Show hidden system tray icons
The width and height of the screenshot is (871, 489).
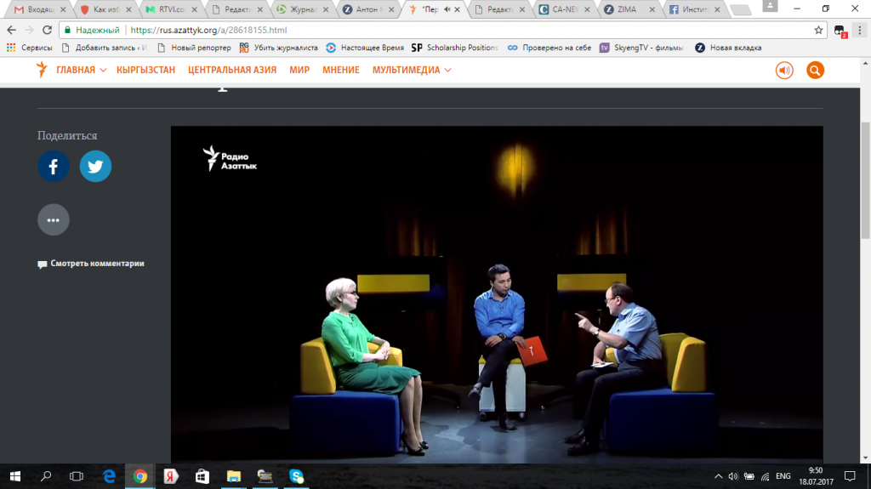click(x=718, y=476)
